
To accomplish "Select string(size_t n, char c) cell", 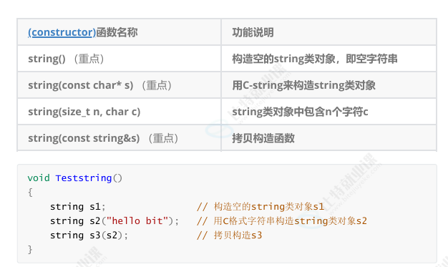I will pyautogui.click(x=119, y=112).
